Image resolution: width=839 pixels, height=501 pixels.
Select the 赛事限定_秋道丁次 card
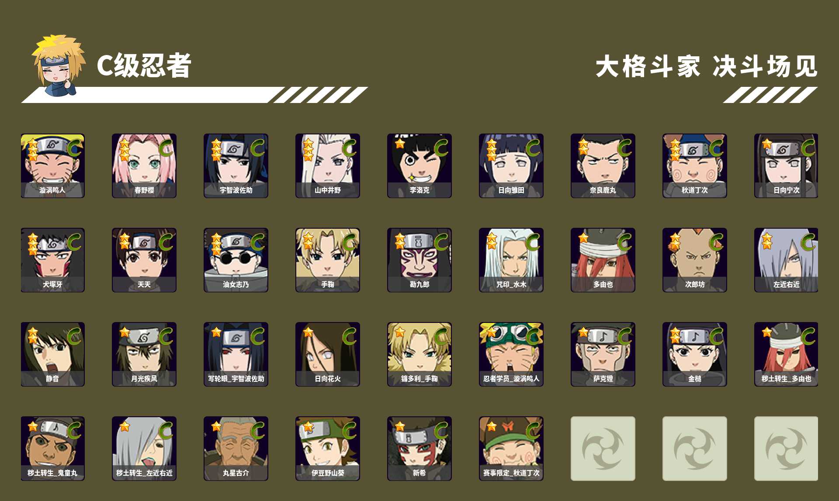pos(511,449)
